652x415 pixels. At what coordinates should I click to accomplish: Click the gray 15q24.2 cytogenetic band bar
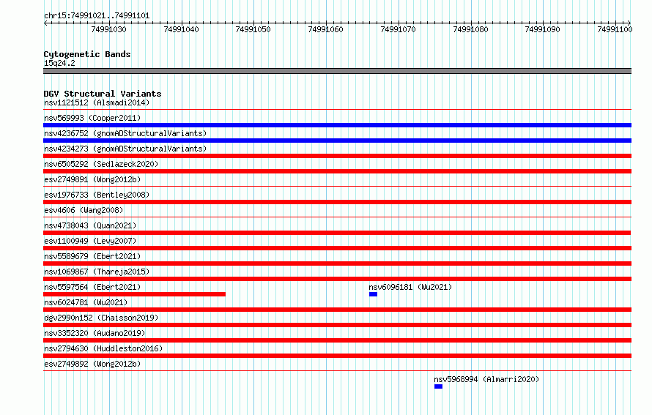(337, 71)
